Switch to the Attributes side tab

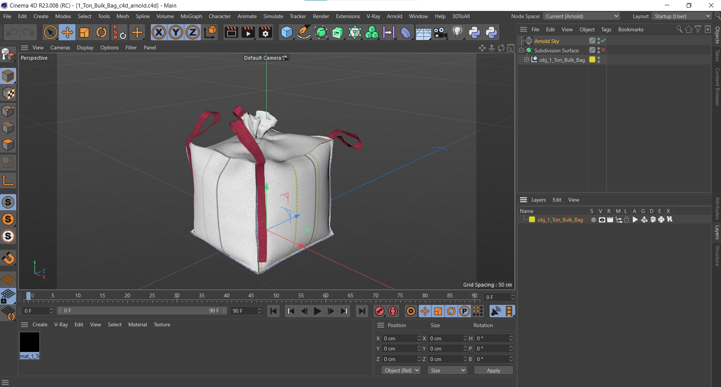coord(717,208)
